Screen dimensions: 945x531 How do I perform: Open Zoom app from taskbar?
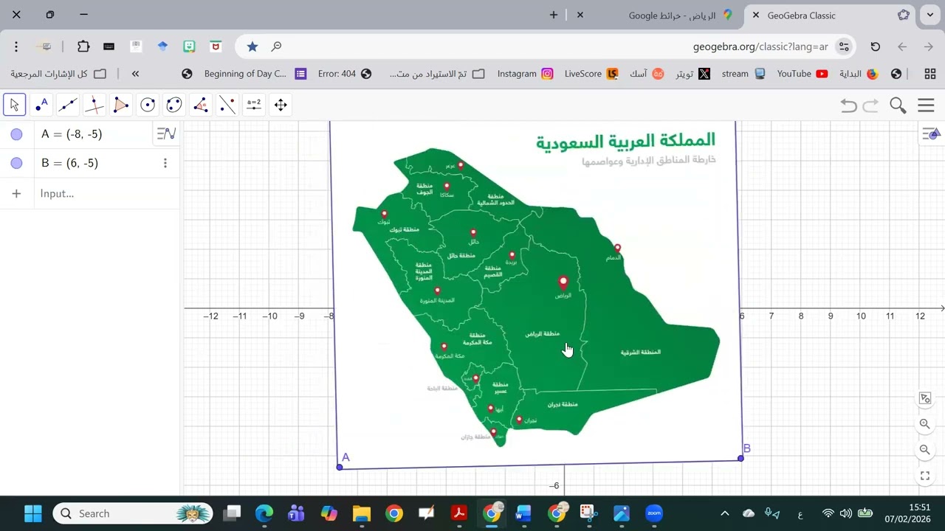(654, 513)
